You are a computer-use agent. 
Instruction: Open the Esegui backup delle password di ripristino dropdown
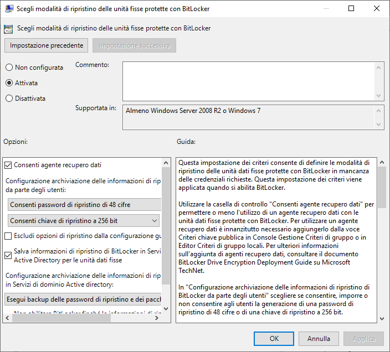pos(83,299)
